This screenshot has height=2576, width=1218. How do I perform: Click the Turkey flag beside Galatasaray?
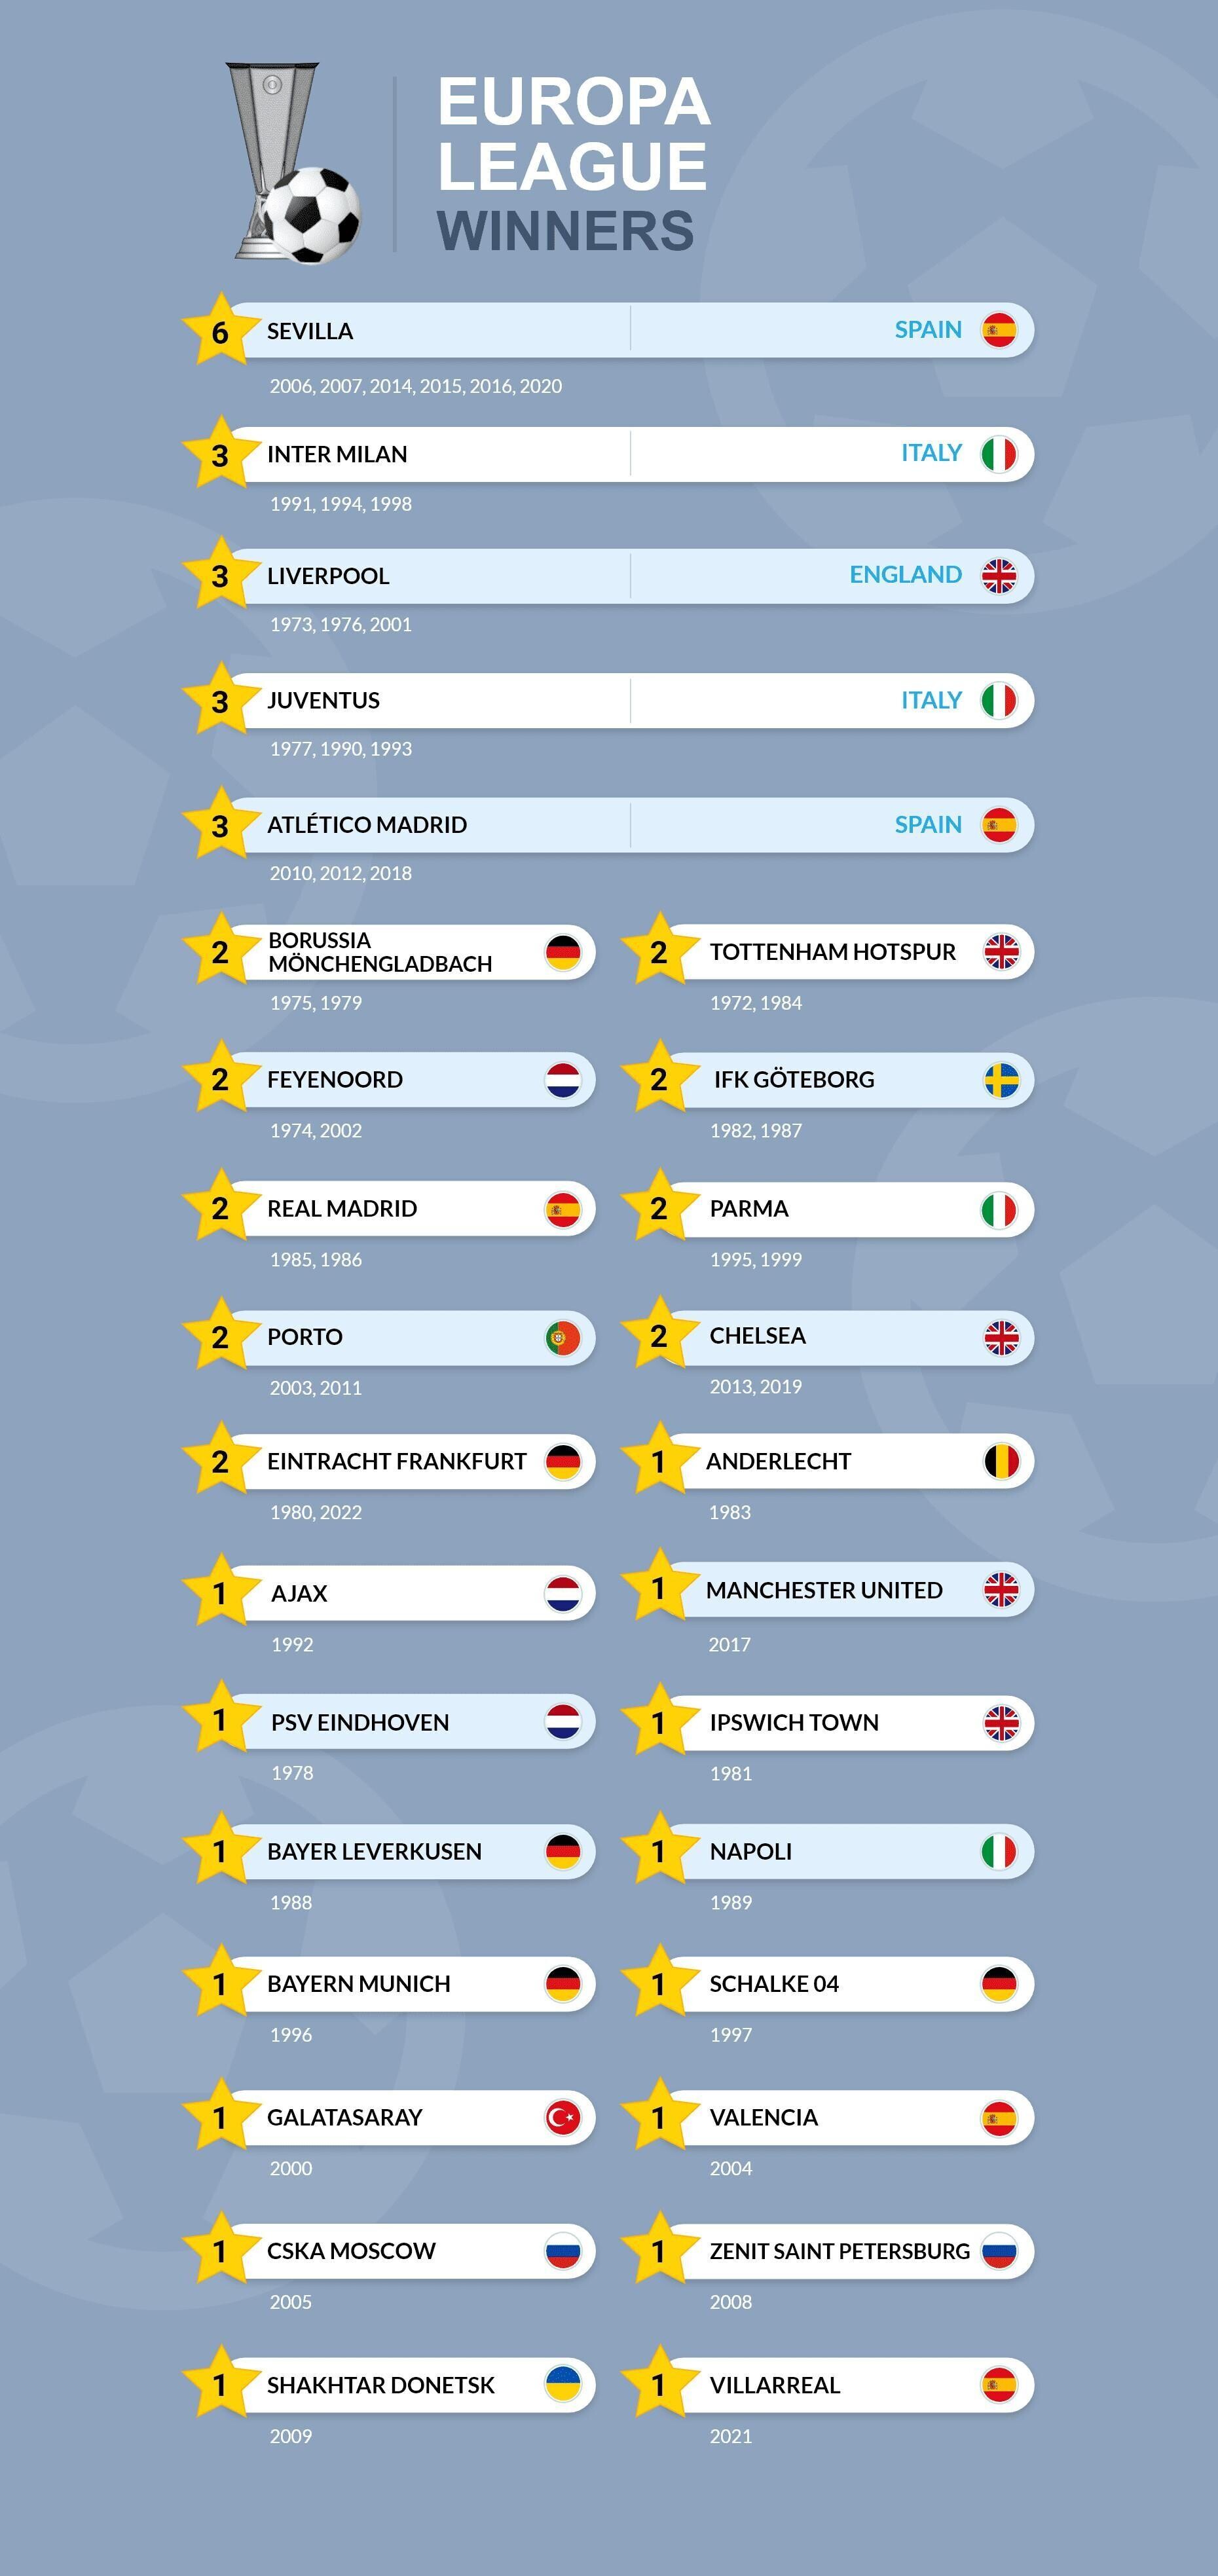563,2118
